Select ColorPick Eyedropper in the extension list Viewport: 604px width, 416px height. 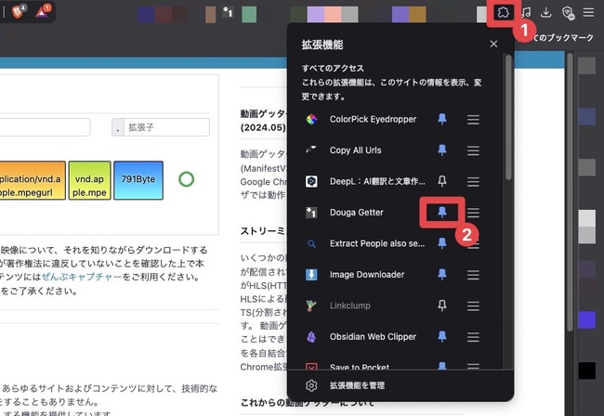(373, 119)
